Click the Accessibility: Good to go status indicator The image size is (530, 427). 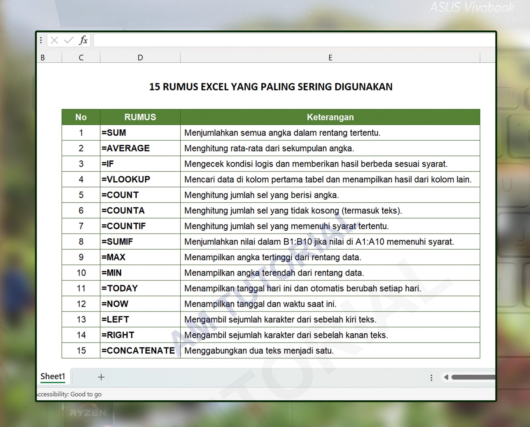point(69,394)
